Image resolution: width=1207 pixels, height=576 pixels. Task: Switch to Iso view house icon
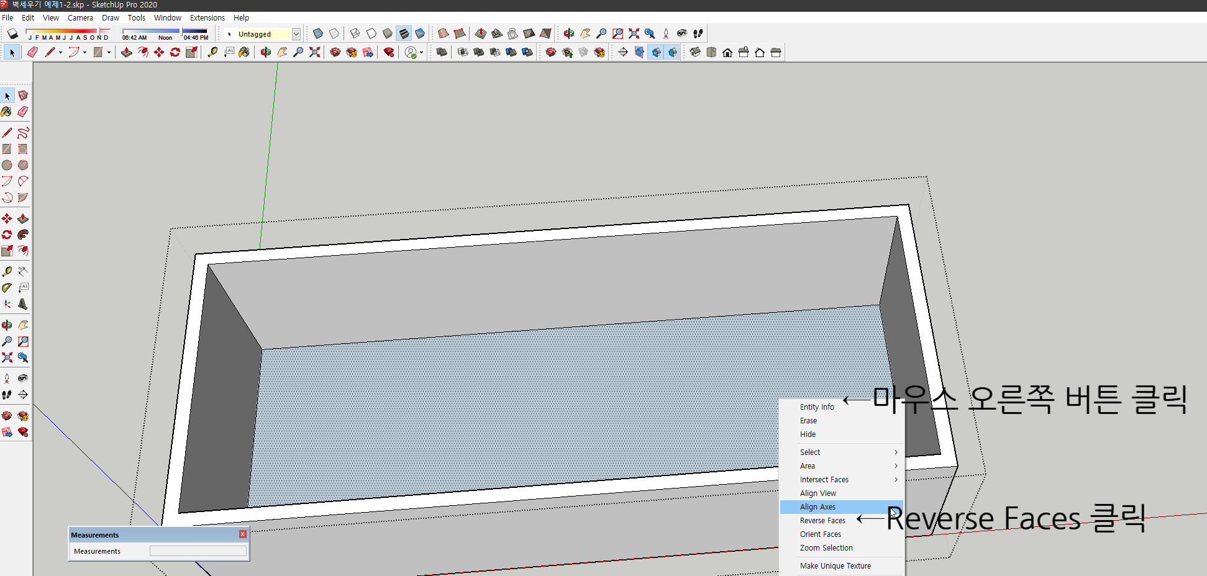point(695,52)
